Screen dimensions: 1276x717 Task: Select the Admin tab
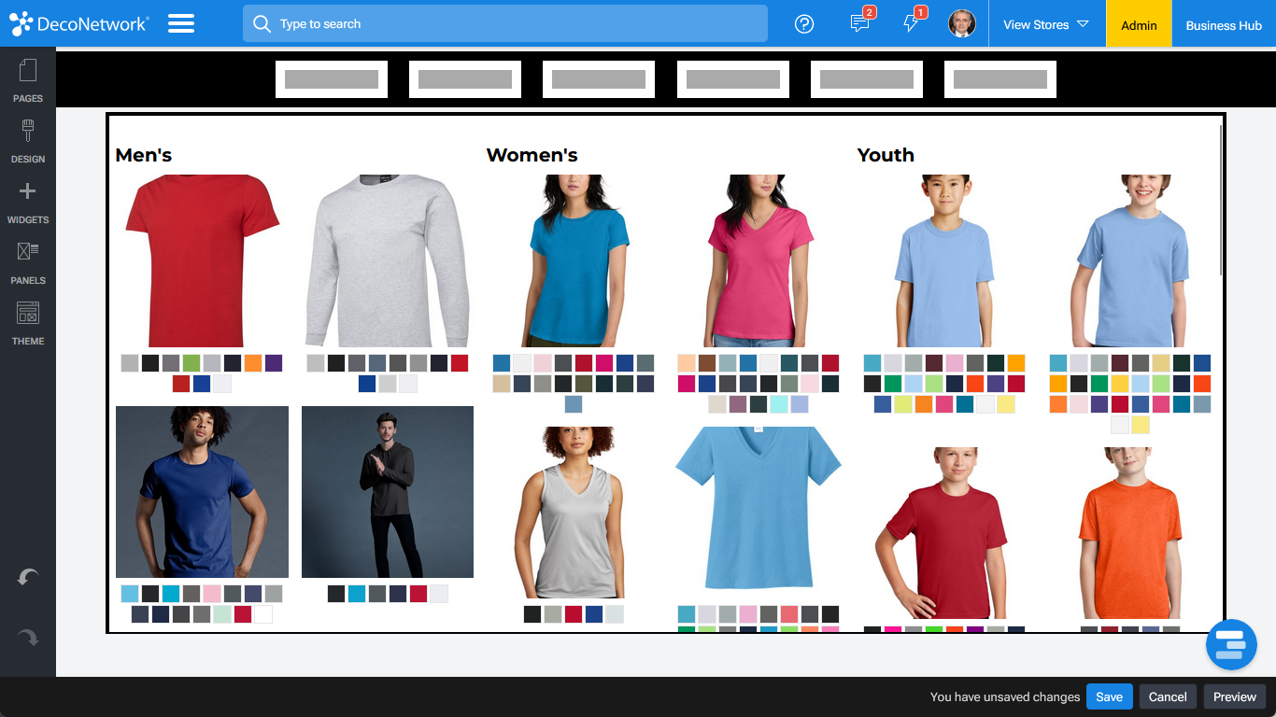coord(1138,24)
